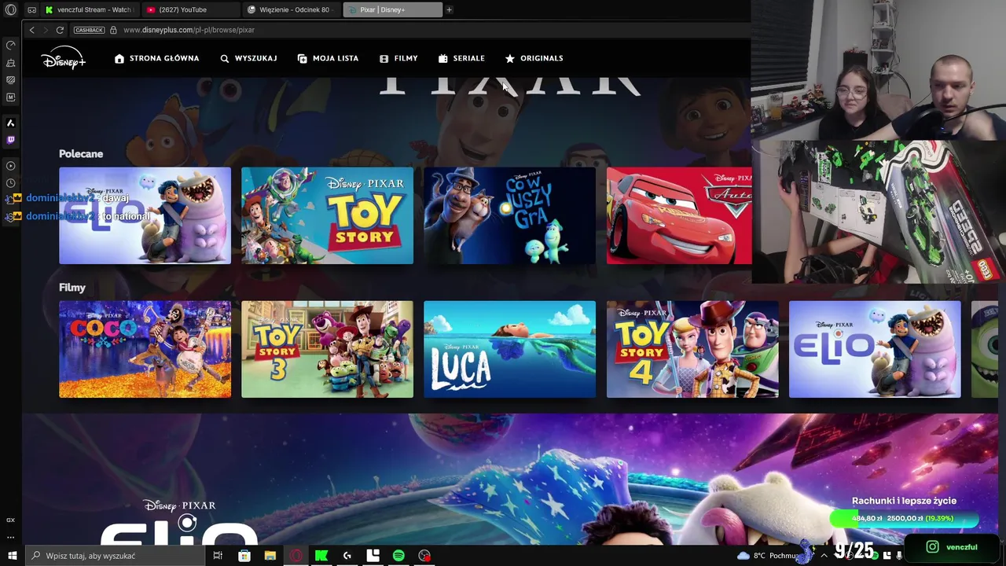Open the Opera GX main menu logo

(11, 10)
